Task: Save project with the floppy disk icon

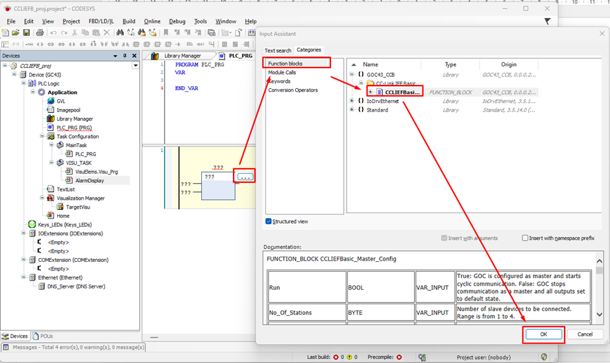Action: coord(27,32)
